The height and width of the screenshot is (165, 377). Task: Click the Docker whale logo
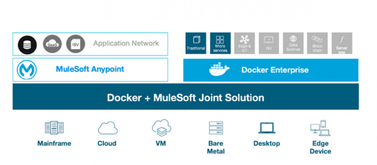219,69
